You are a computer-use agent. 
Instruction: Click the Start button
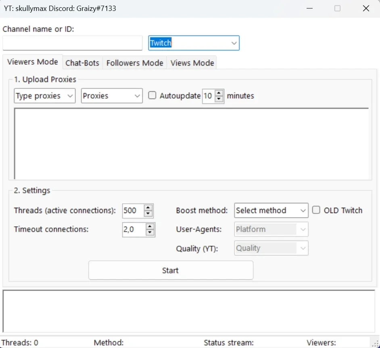171,270
